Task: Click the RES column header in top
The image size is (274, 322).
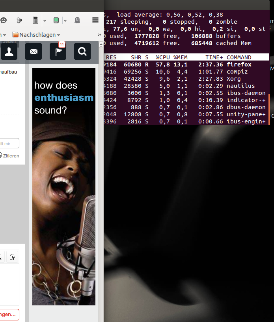Action: click(x=111, y=57)
